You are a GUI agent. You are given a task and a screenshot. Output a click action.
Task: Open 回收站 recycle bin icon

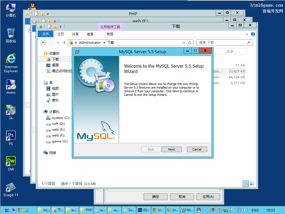(x=11, y=36)
